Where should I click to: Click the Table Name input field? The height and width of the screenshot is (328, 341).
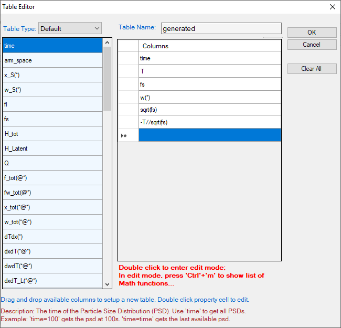221,28
